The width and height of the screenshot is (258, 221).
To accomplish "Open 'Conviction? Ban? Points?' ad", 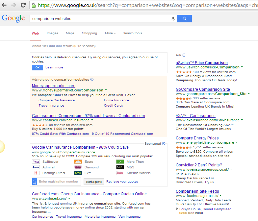I will [x=199, y=165].
